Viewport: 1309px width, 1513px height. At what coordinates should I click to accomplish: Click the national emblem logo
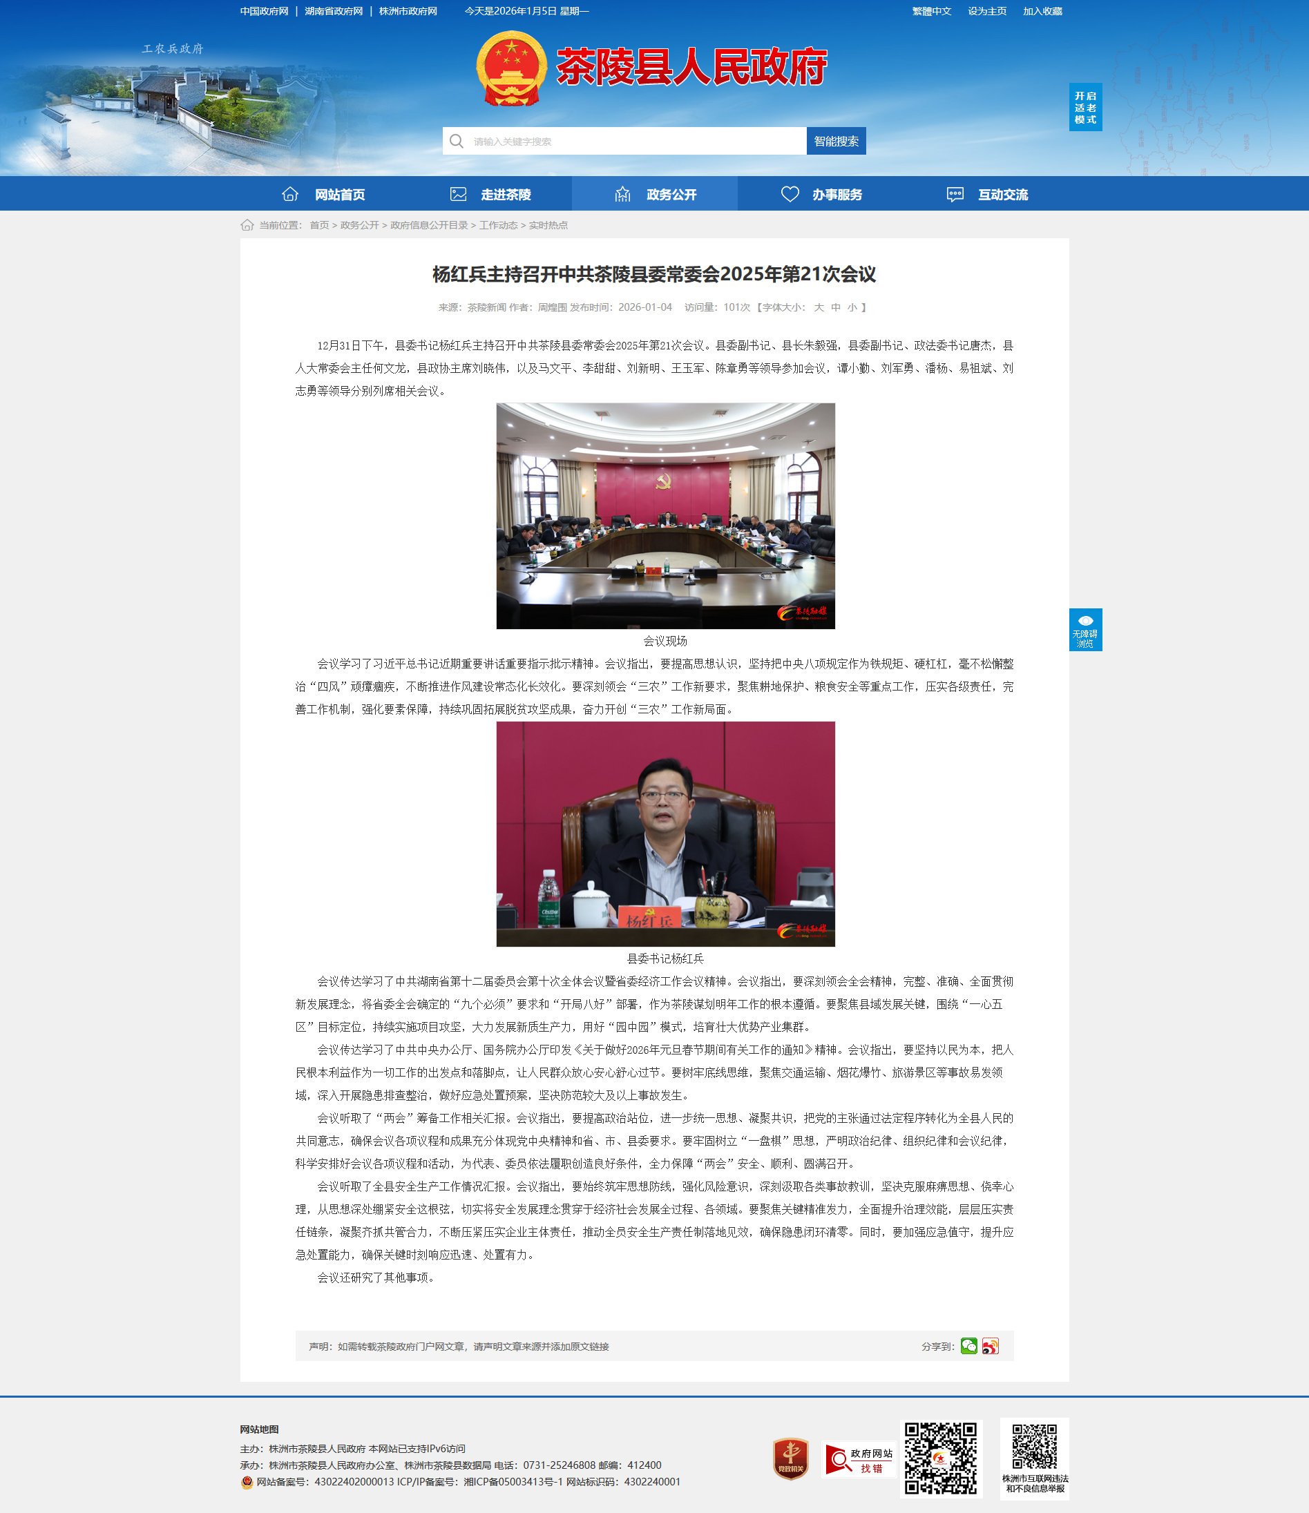pos(511,68)
